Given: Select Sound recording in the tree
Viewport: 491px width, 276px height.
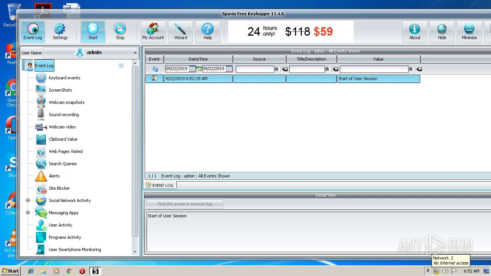Looking at the screenshot, I should coord(64,115).
